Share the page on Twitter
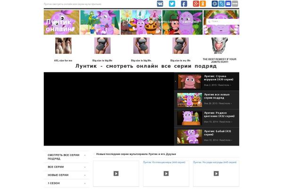Viewport: 283px width, 189px height. (172, 4)
